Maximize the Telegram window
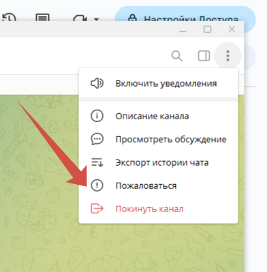Image resolution: width=267 pixels, height=272 pixels. tap(207, 29)
